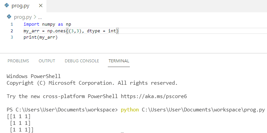Close the prog.py editor tab

(x=40, y=6)
